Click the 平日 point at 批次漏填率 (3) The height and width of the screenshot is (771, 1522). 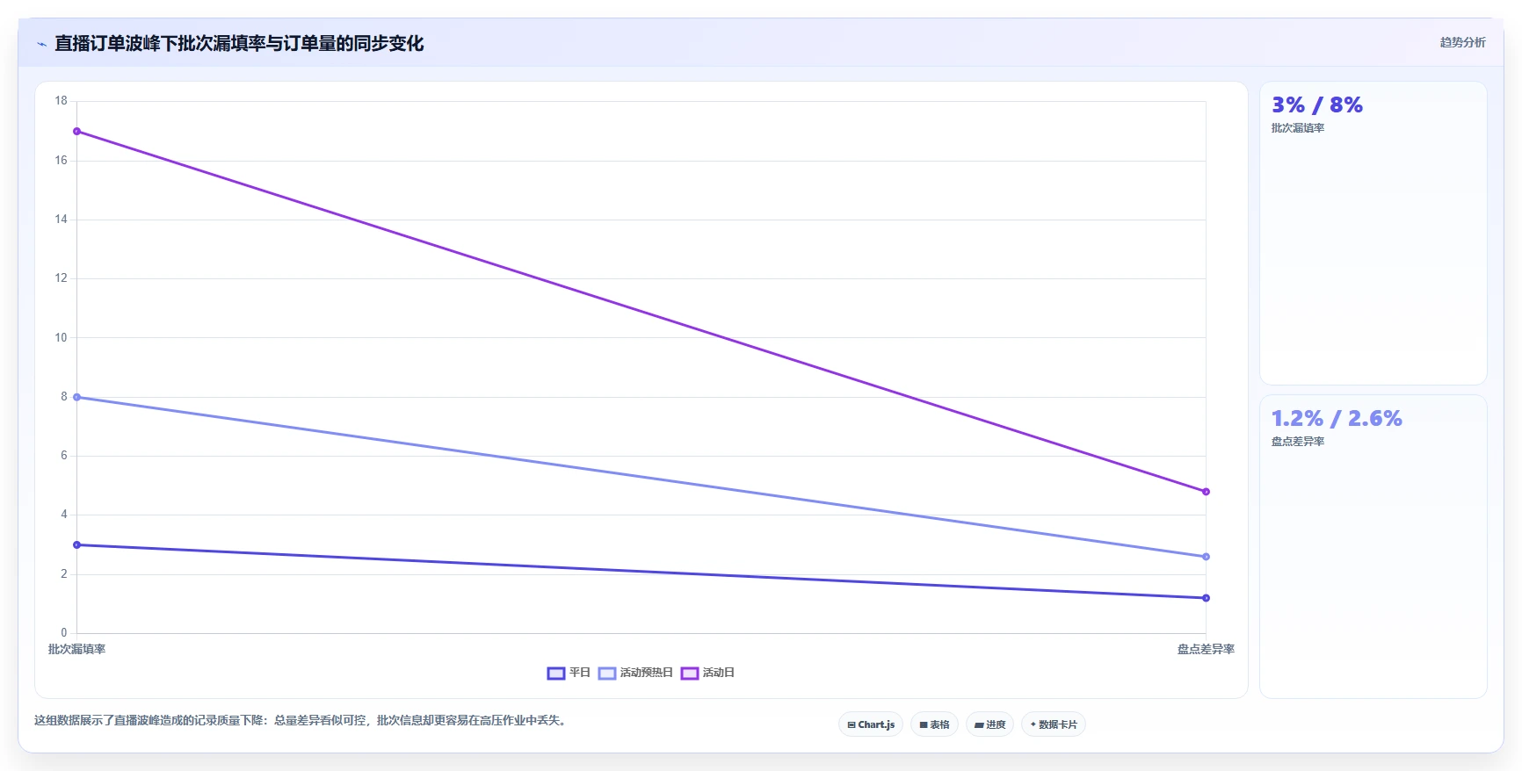(x=77, y=545)
